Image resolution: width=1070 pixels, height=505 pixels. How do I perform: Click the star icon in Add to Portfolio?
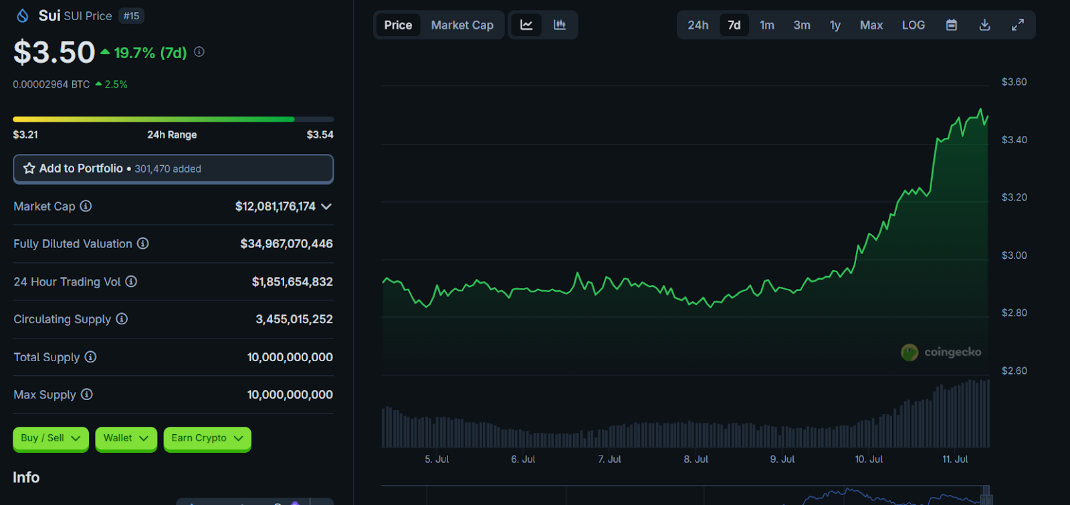pos(29,169)
